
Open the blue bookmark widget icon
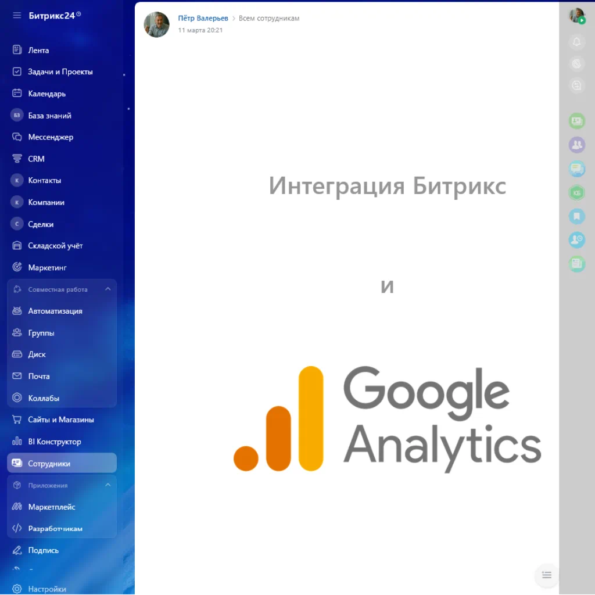pos(576,216)
